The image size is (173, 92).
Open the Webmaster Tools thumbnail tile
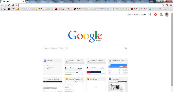click(x=118, y=67)
